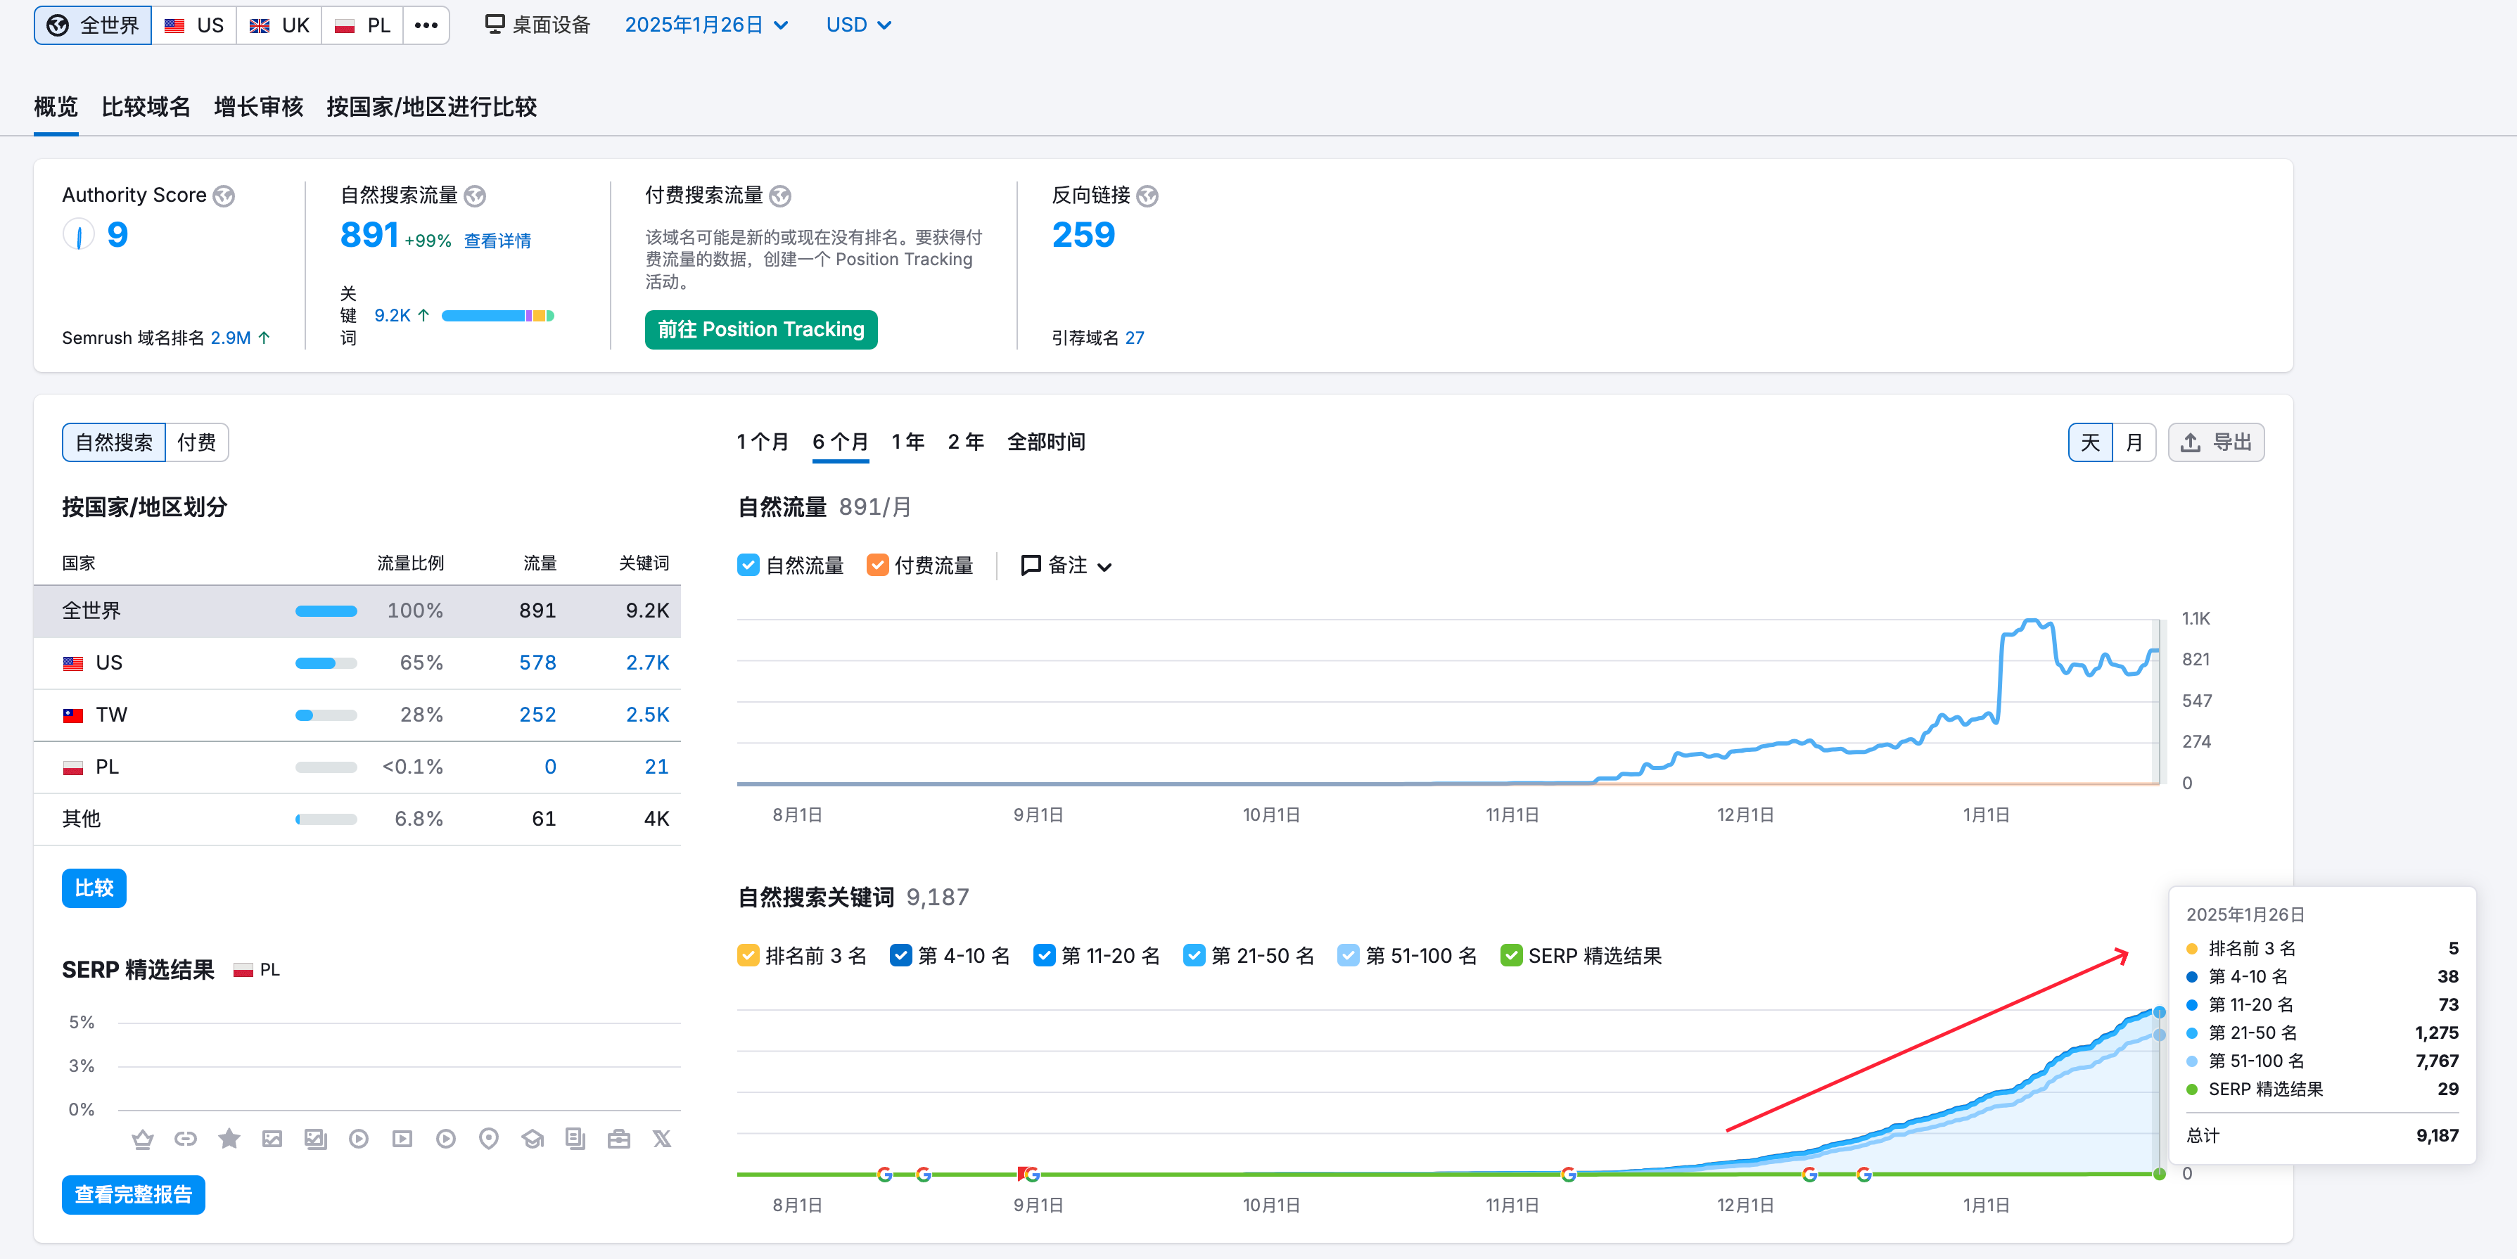This screenshot has width=2517, height=1259.
Task: Open the USD currency dropdown
Action: pos(858,25)
